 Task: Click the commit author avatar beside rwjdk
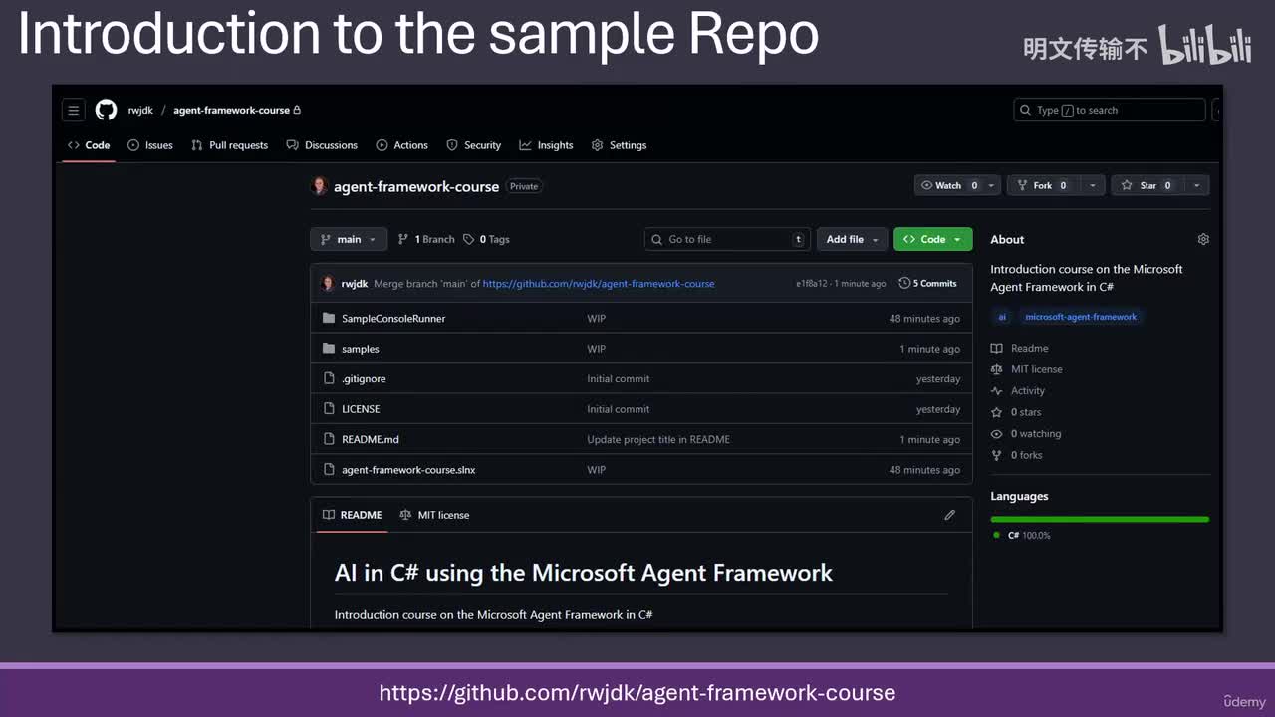point(328,284)
